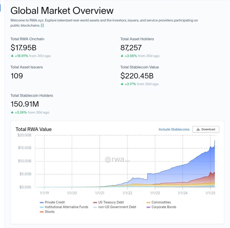Viewport: 230px width, 228px height.
Task: Click the green up arrow beside +3.56%
Action: [x=122, y=56]
